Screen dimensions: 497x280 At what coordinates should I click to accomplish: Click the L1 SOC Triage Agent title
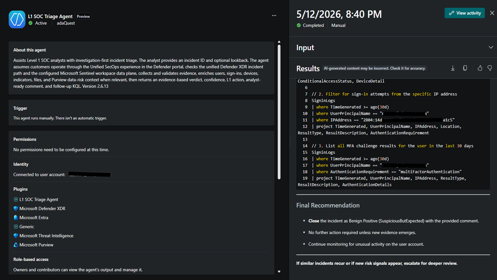click(50, 16)
